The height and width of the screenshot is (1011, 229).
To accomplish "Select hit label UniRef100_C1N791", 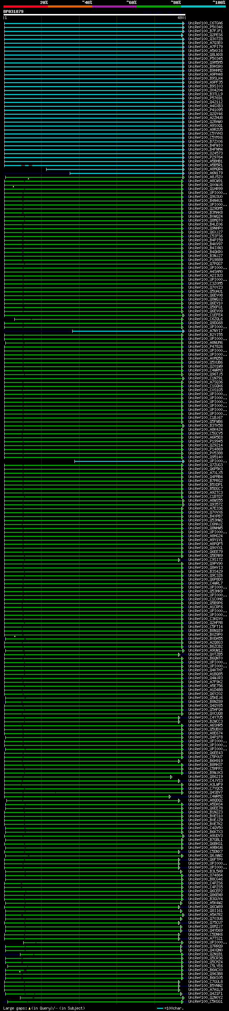I will [x=205, y=378].
